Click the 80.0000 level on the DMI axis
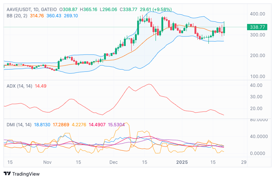The image size is (275, 180). pyautogui.click(x=258, y=120)
